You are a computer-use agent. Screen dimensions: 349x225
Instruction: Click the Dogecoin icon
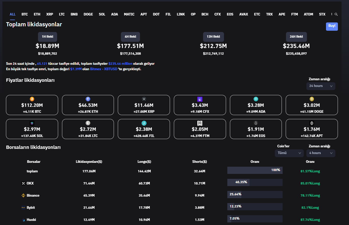click(x=312, y=99)
